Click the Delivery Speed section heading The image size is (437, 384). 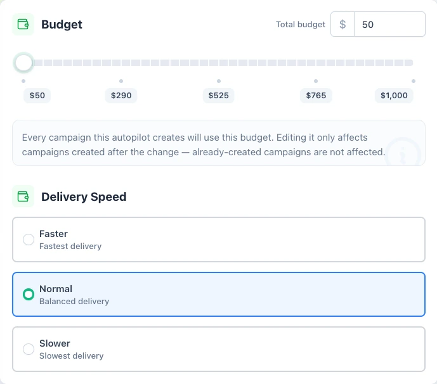84,196
